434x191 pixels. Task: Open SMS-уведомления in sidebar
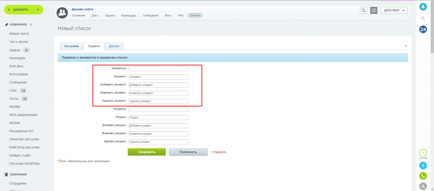click(23, 115)
